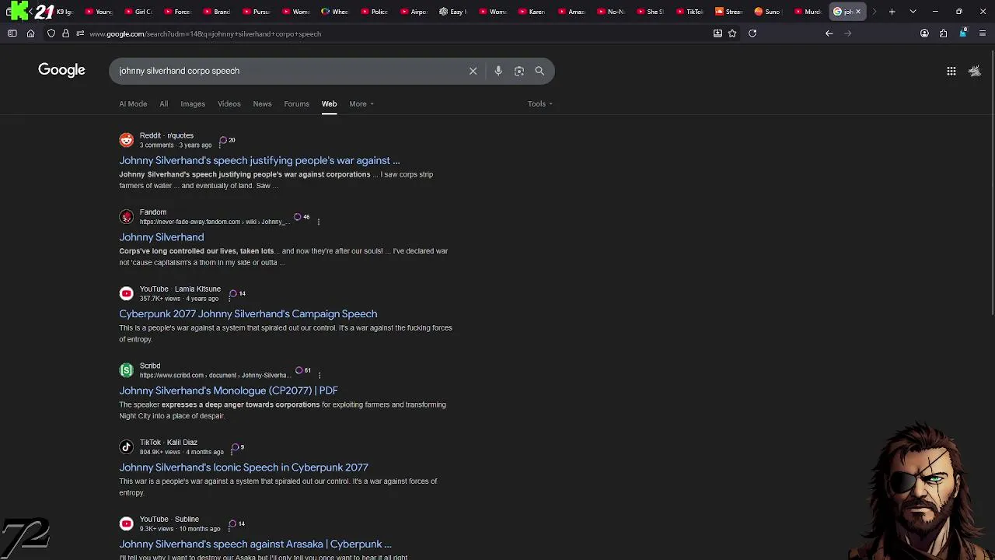995x560 pixels.
Task: Close the active Google search tab
Action: click(858, 12)
